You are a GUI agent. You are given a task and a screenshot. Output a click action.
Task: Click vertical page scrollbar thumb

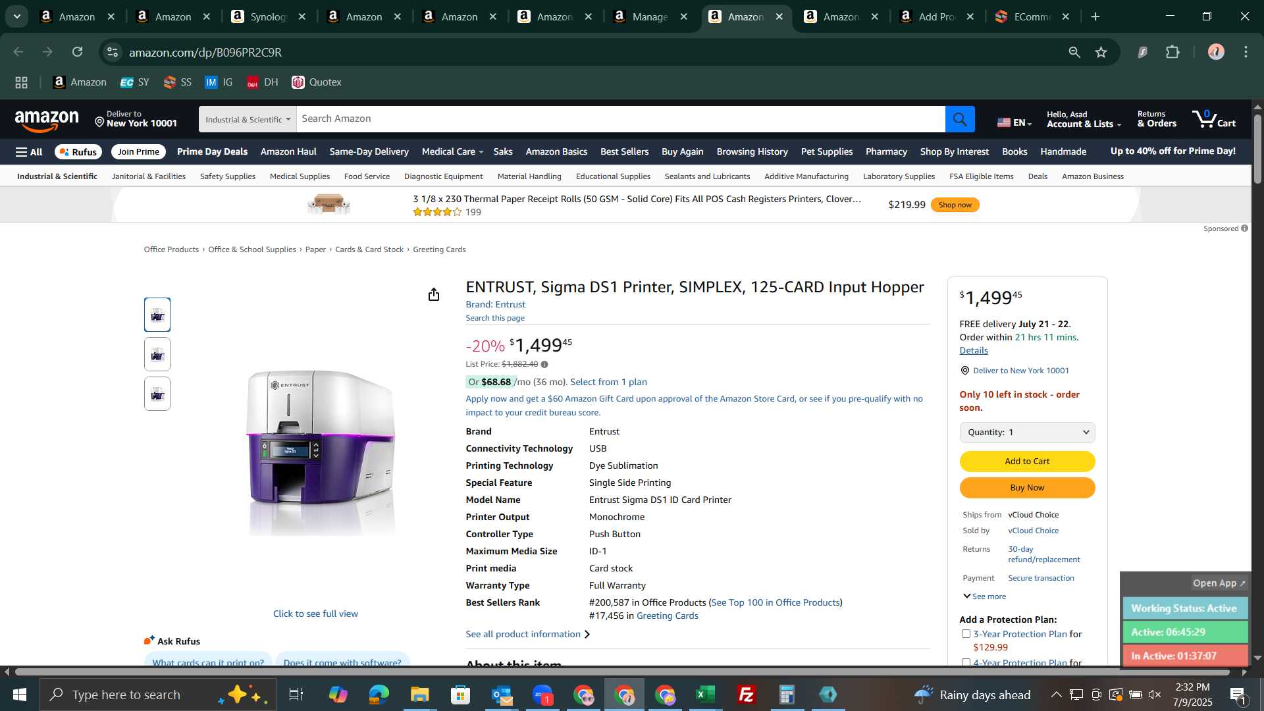click(1257, 149)
